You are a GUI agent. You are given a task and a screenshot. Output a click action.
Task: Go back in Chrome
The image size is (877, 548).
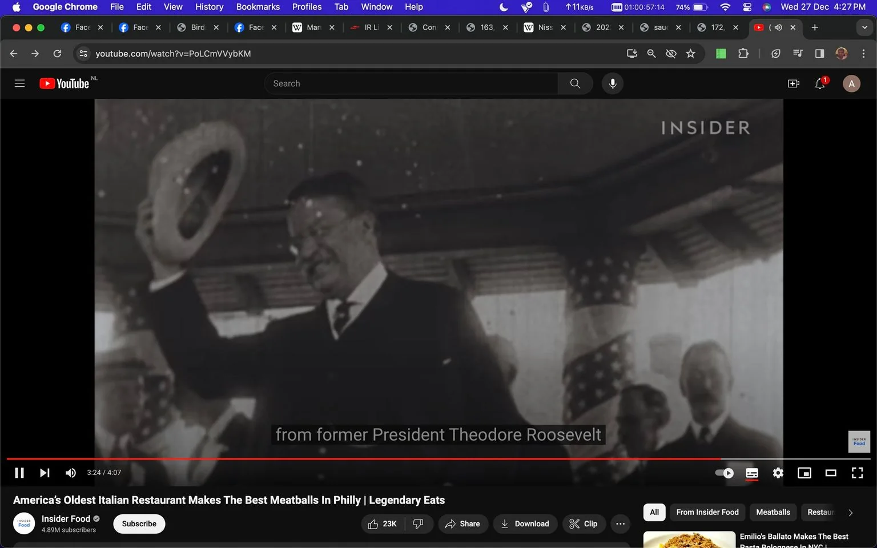click(x=14, y=54)
